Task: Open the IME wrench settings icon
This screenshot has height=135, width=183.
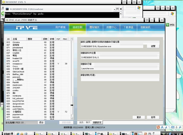Action: tap(180, 127)
